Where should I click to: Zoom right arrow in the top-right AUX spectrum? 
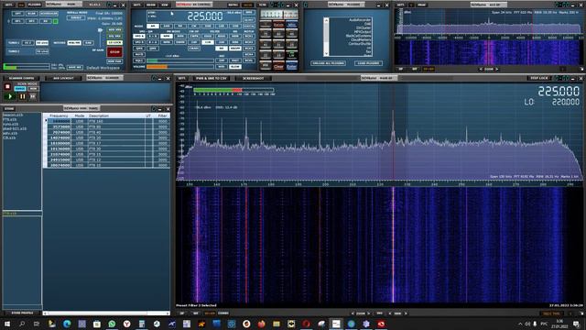(496, 70)
